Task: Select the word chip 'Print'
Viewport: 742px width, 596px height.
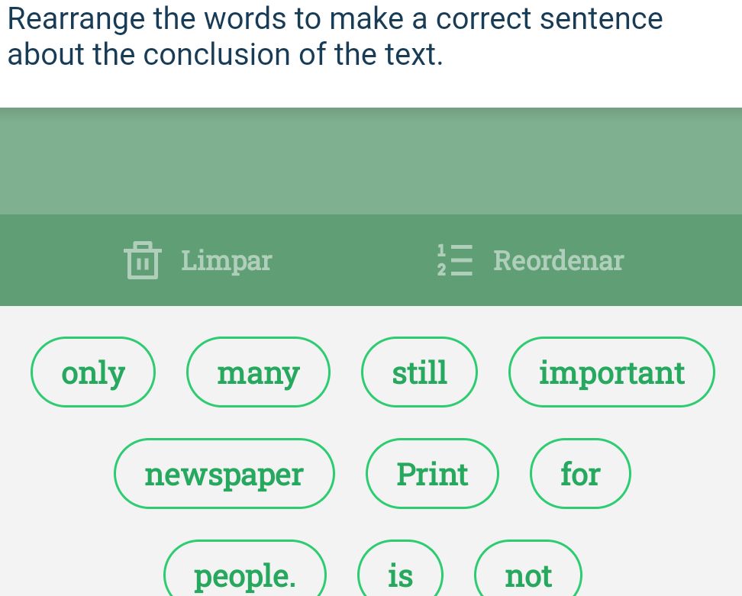Action: [x=432, y=473]
